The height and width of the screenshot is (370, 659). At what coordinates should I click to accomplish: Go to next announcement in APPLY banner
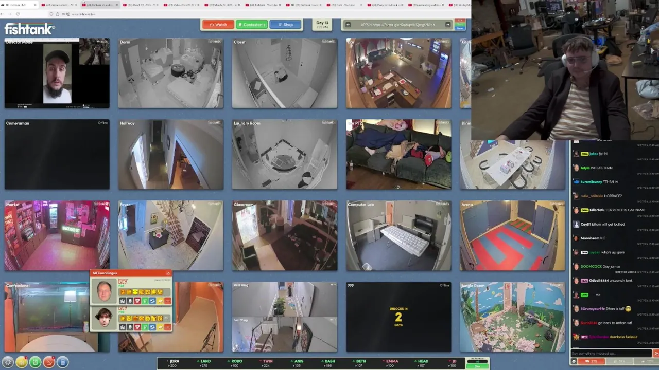point(447,25)
